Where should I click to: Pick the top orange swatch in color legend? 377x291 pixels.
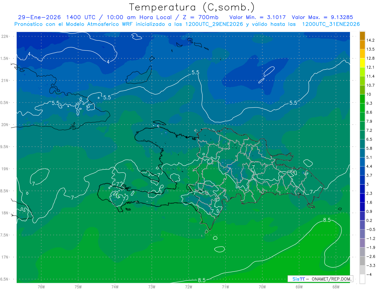click(362, 36)
